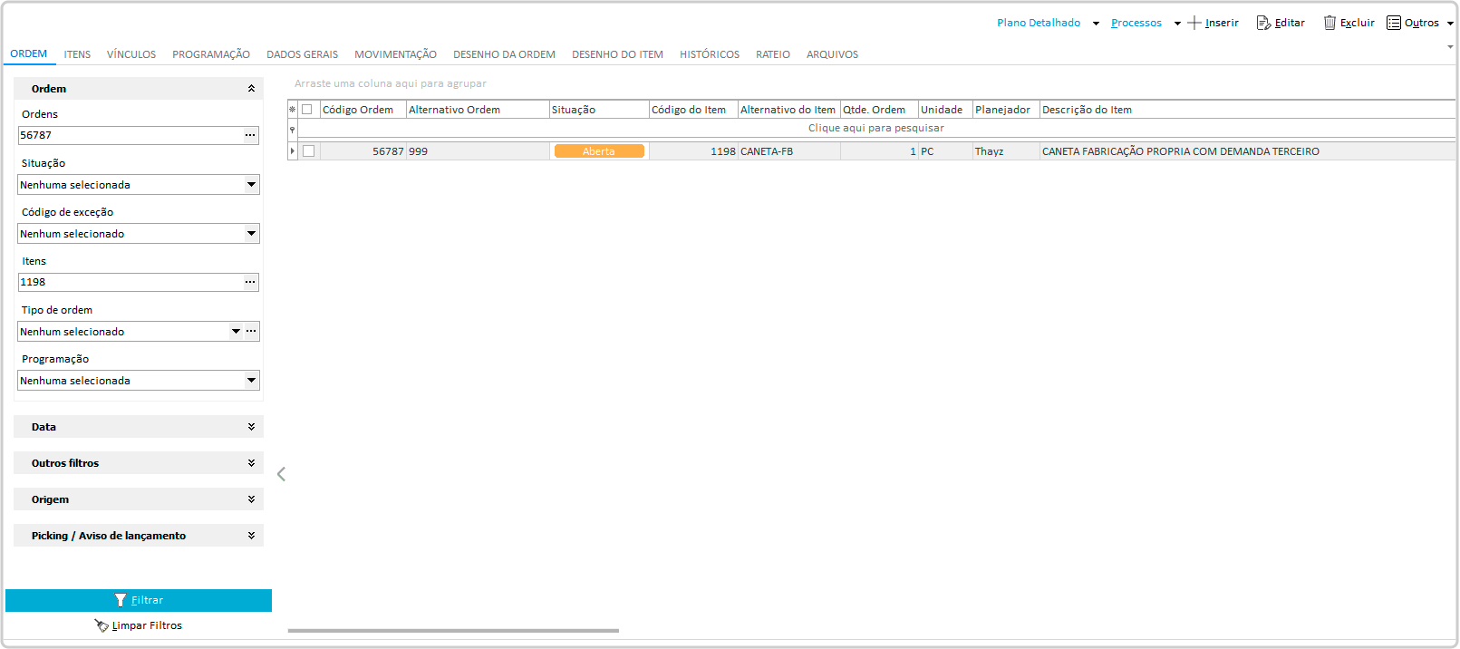Open the Itens lookup ellipsis button
This screenshot has height=649, width=1460.
point(250,282)
